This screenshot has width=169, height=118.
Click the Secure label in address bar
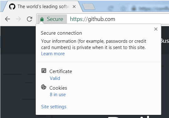point(55,19)
